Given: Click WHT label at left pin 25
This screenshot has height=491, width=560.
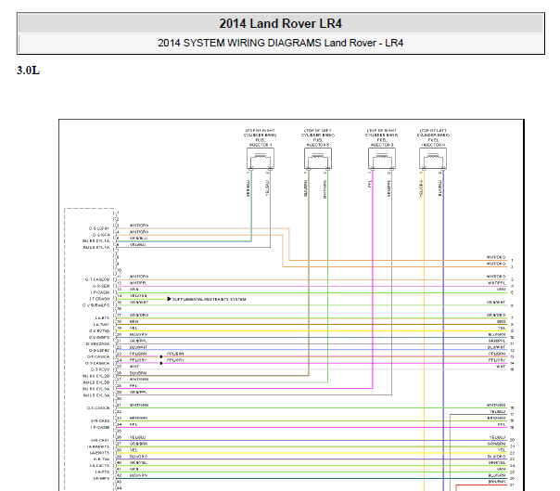Looking at the screenshot, I should pyautogui.click(x=134, y=367).
